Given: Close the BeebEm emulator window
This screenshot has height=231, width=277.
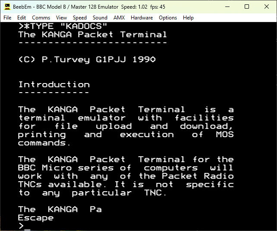Looking at the screenshot, I should (x=267, y=7).
